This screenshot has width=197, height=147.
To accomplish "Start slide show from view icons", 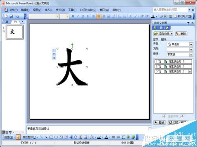I will tap(10, 132).
